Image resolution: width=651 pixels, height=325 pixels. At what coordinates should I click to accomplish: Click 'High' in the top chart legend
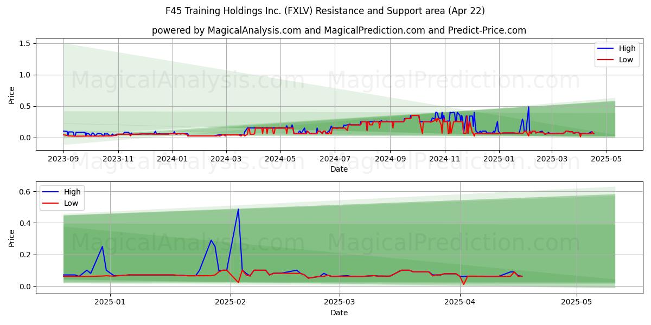click(x=627, y=48)
